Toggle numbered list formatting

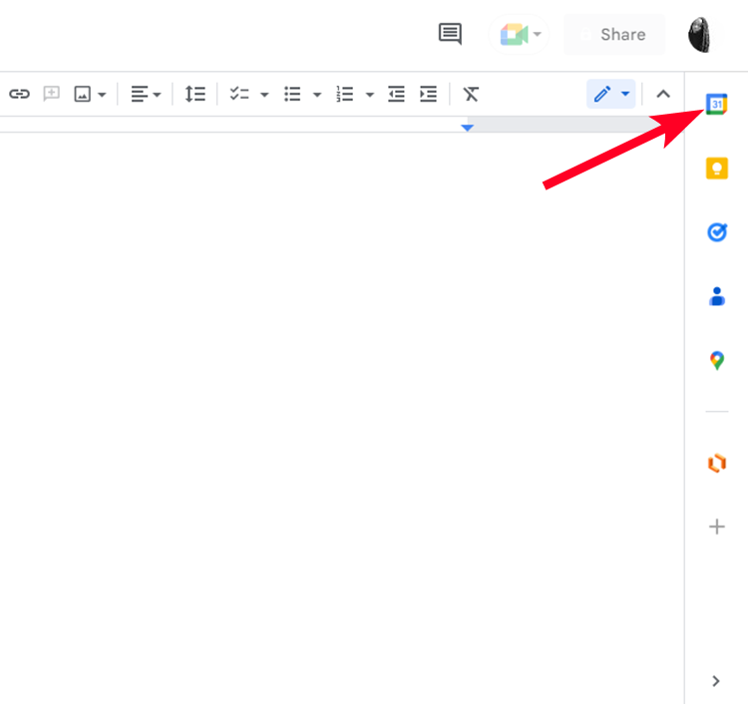345,94
